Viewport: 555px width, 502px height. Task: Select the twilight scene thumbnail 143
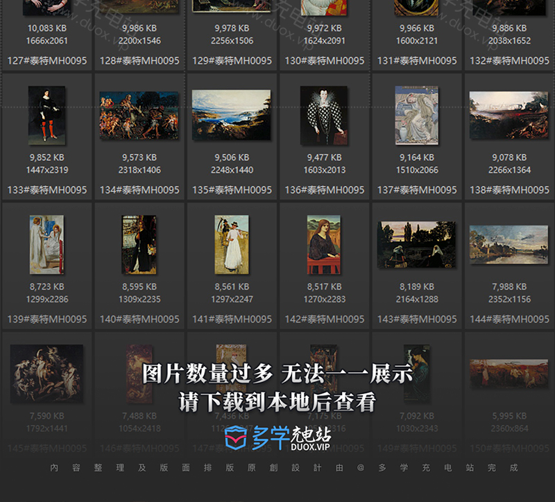(x=416, y=245)
